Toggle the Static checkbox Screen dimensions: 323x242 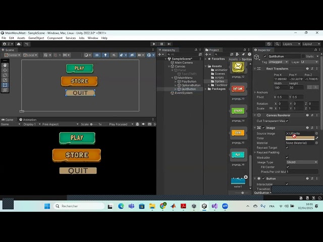303,56
